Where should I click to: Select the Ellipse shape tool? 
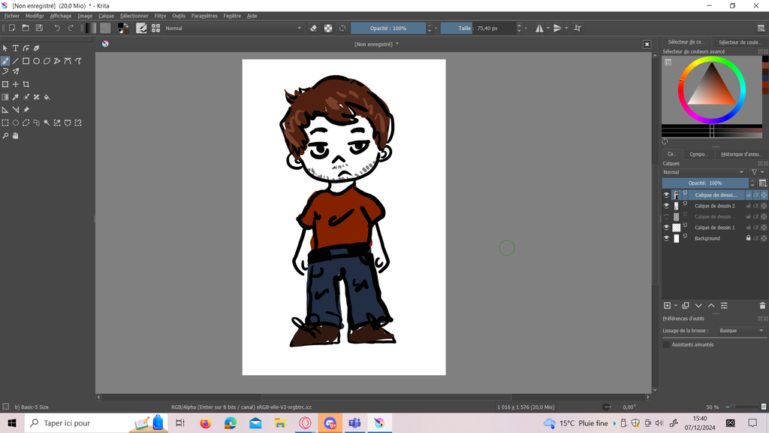pos(36,61)
